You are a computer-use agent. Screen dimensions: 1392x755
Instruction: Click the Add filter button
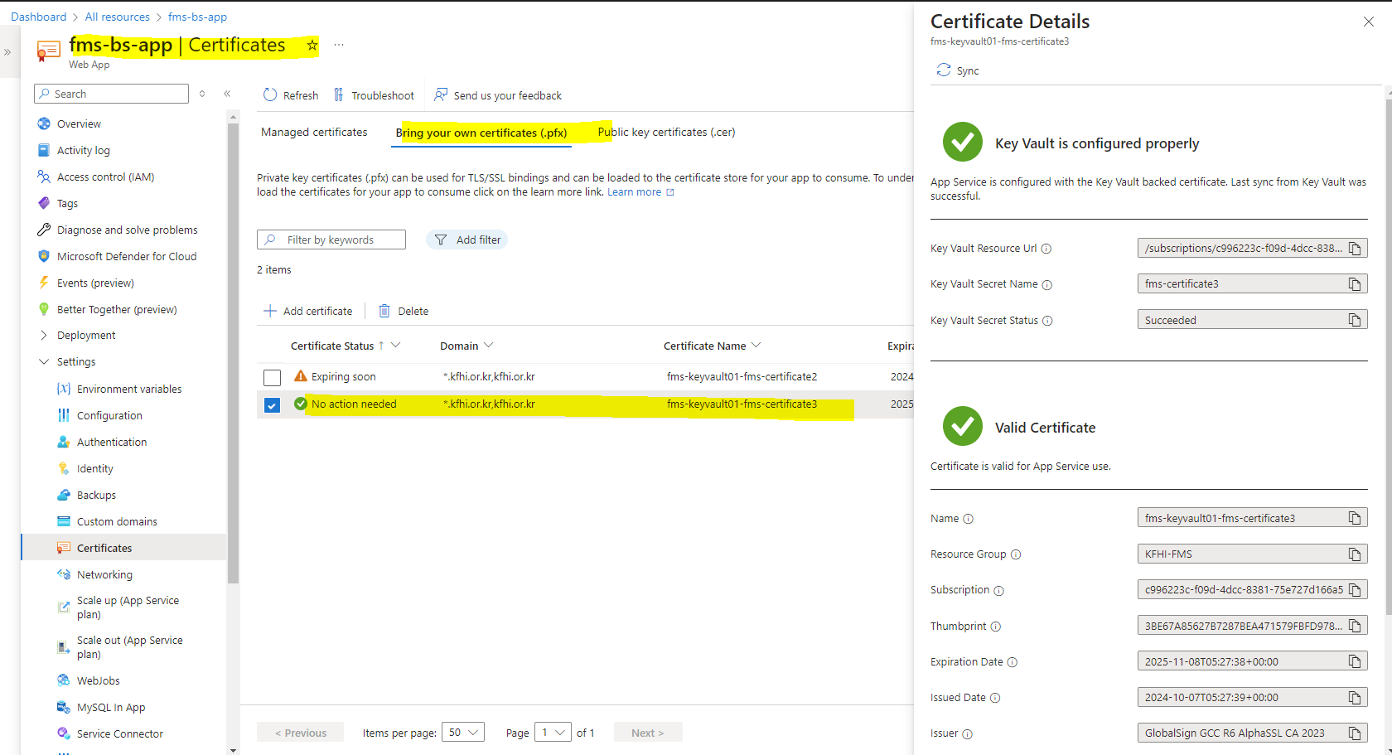tap(466, 240)
